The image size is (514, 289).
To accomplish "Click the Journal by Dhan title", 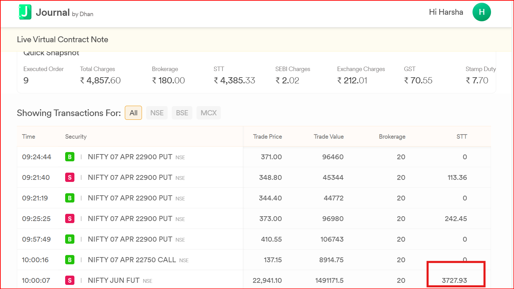I will (64, 13).
